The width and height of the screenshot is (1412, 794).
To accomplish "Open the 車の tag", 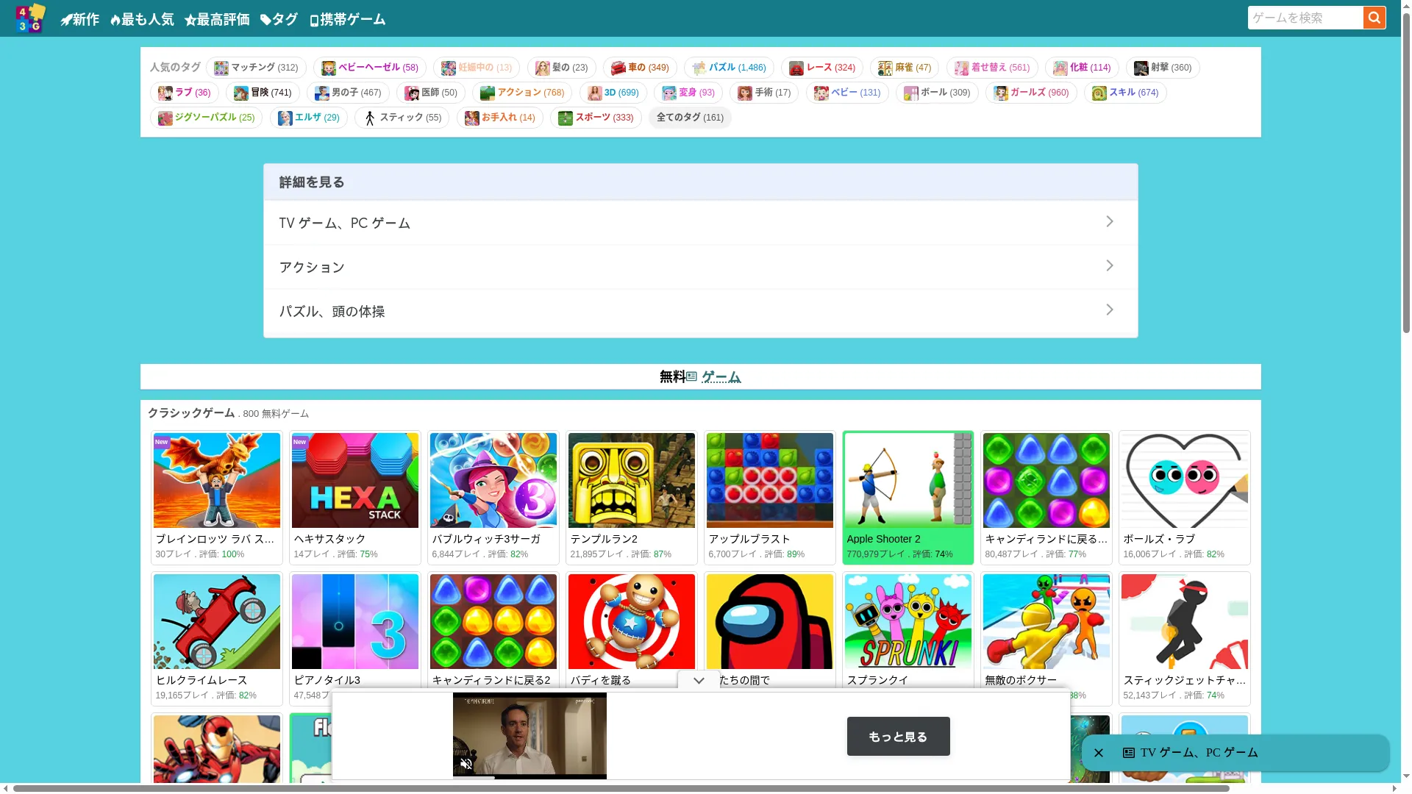I will pos(639,68).
